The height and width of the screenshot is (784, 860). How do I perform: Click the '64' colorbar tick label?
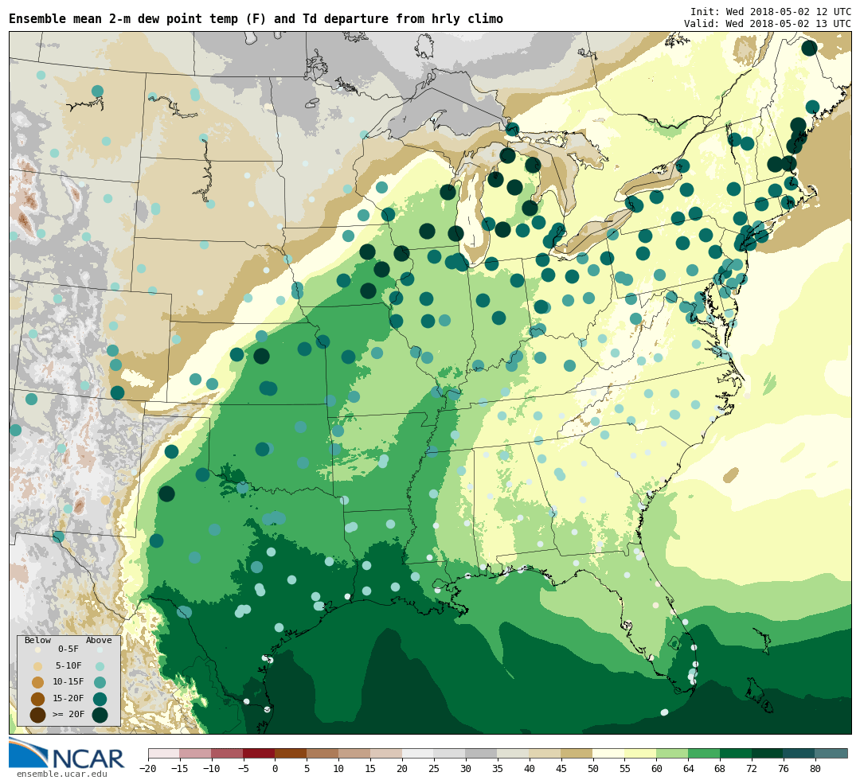pyautogui.click(x=688, y=769)
